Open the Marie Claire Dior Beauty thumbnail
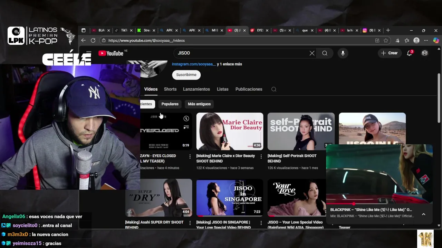The image size is (442, 248). (x=230, y=131)
